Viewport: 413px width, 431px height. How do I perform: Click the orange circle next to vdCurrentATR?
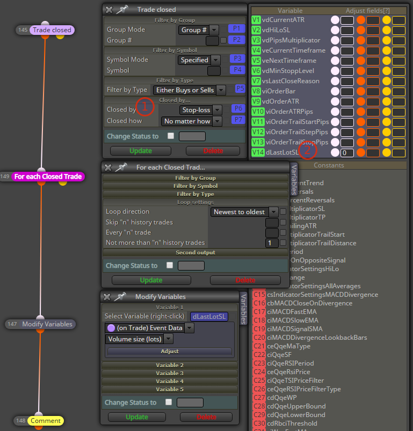tap(361, 20)
